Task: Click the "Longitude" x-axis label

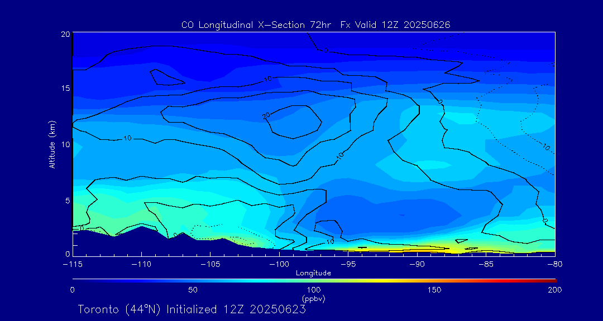Action: pos(313,273)
